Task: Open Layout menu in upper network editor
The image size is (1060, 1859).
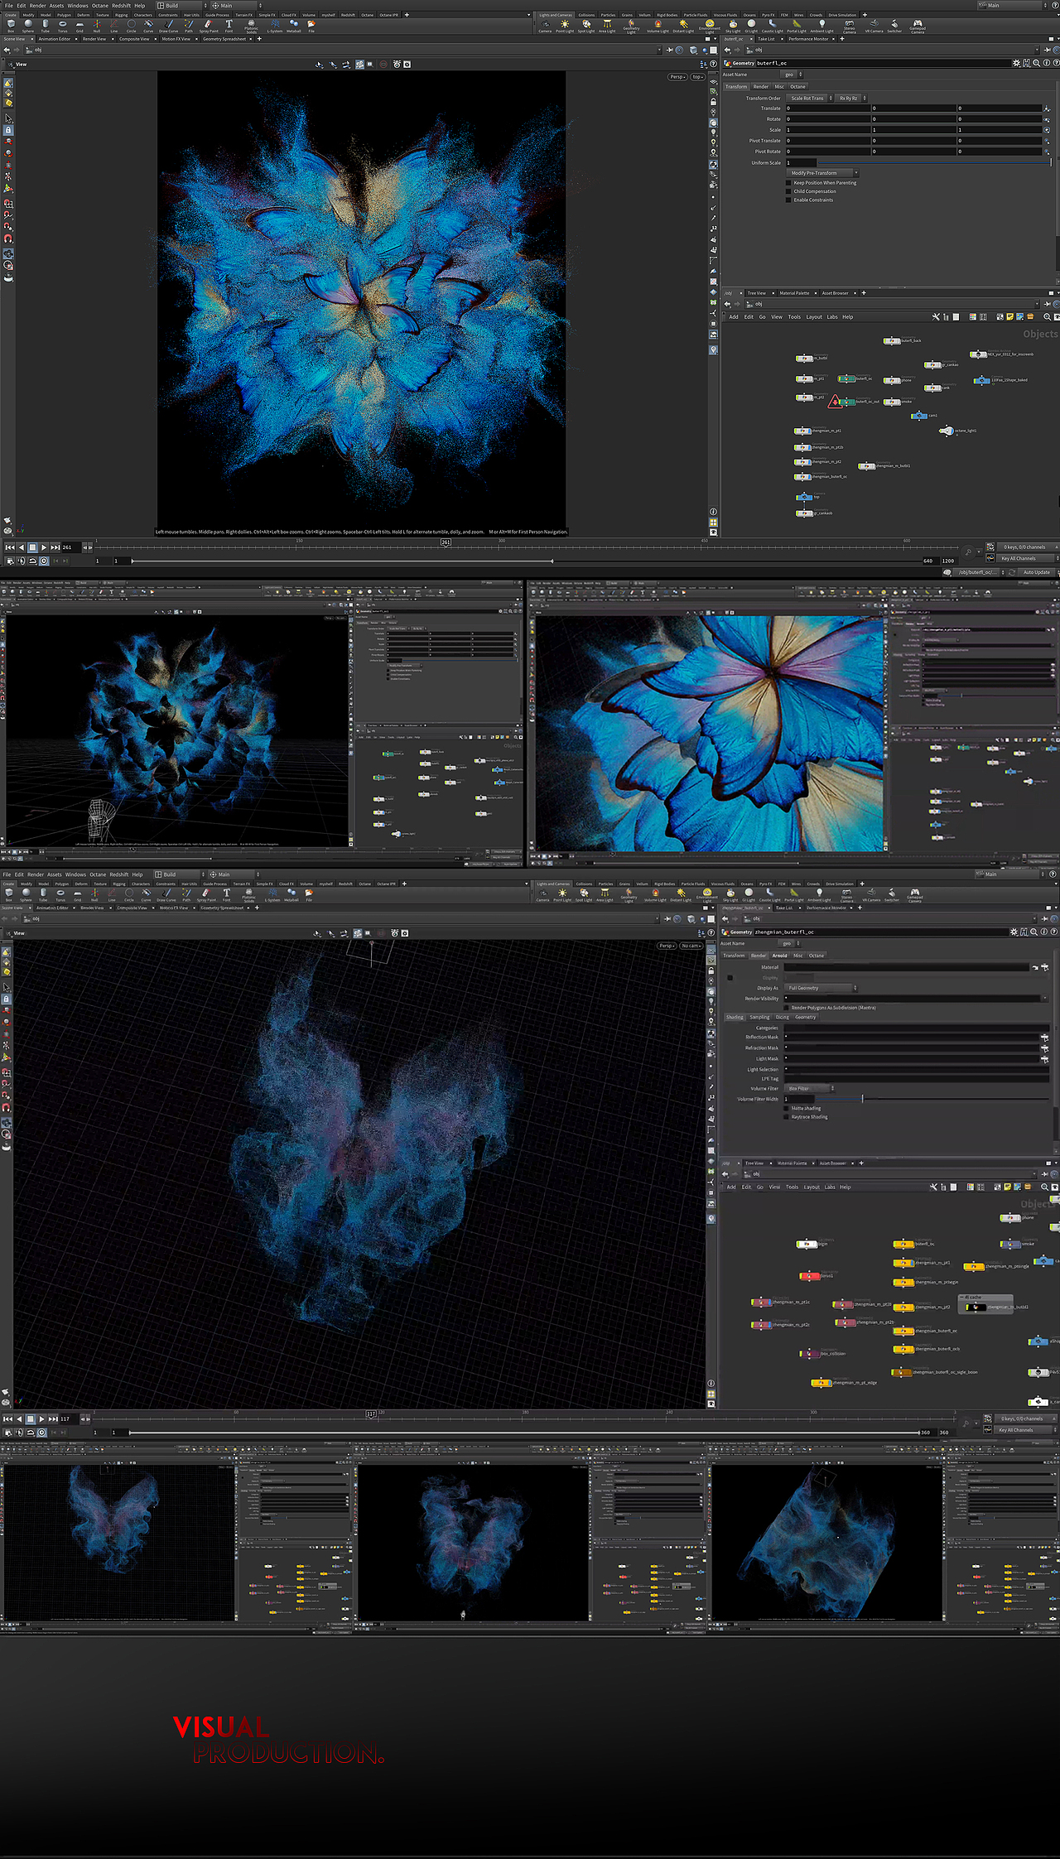Action: 814,317
